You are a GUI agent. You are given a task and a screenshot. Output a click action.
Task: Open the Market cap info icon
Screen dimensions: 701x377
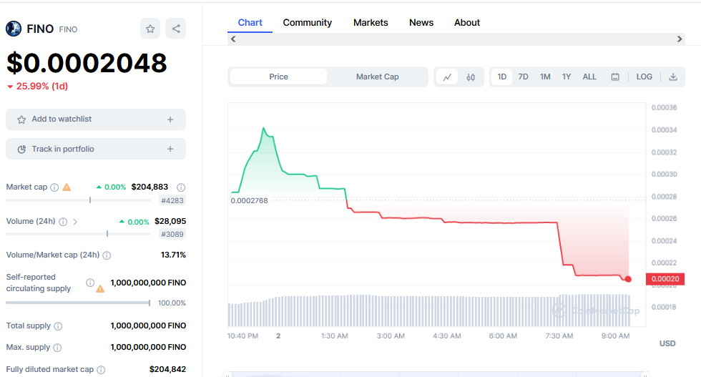pyautogui.click(x=54, y=187)
